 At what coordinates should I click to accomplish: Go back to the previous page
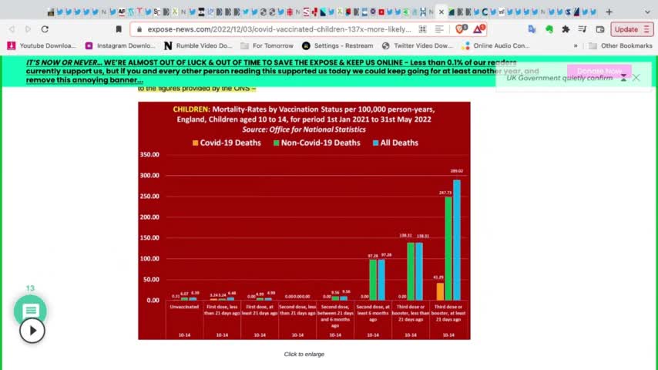(x=12, y=29)
